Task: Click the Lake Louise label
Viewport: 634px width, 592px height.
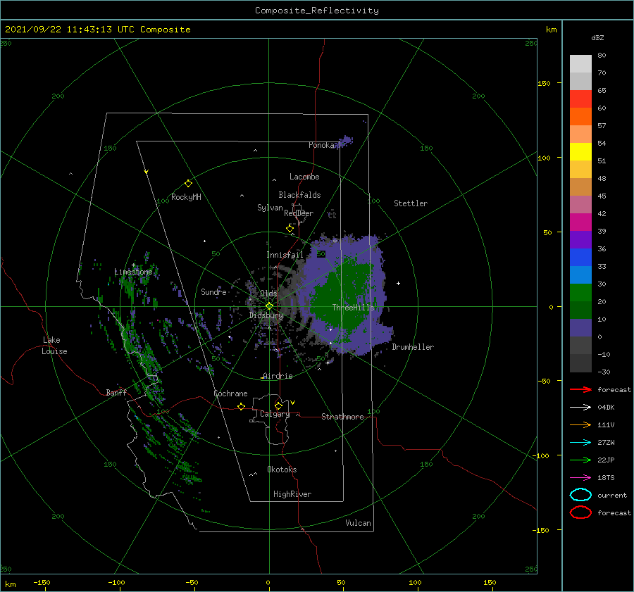Action: point(54,346)
